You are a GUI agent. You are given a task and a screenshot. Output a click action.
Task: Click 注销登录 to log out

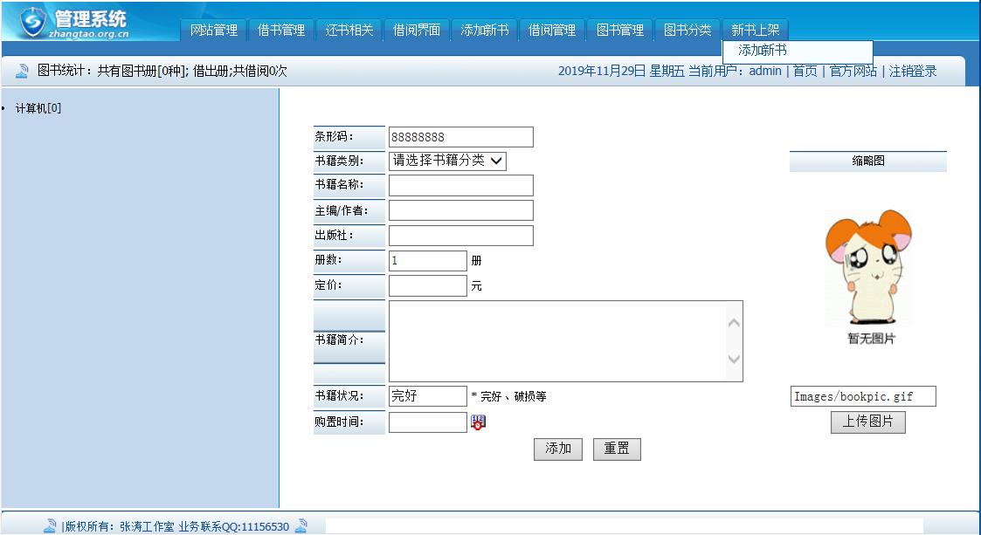(915, 71)
